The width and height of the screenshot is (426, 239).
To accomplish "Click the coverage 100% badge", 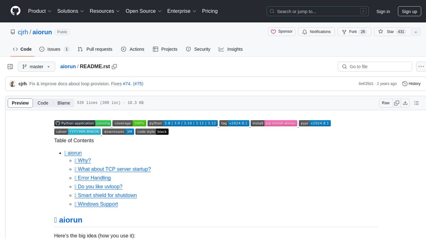I will click(129, 123).
